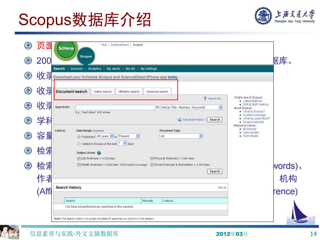Switch to Document search tab

coord(71,92)
